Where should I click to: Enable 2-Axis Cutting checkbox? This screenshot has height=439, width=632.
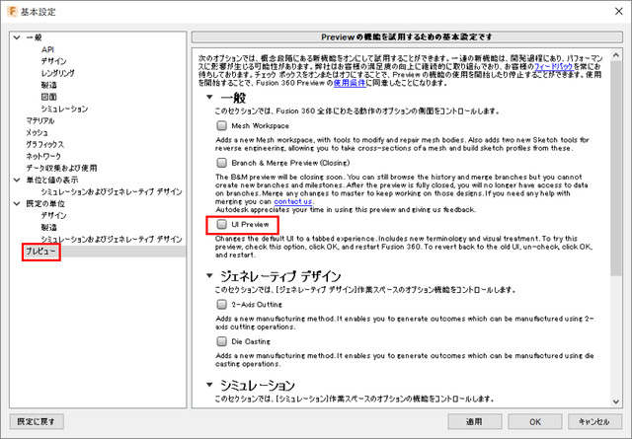221,304
